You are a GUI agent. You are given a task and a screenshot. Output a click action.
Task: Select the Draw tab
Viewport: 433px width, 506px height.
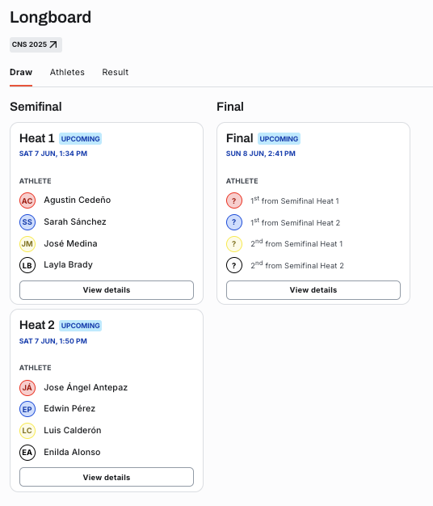coord(21,72)
